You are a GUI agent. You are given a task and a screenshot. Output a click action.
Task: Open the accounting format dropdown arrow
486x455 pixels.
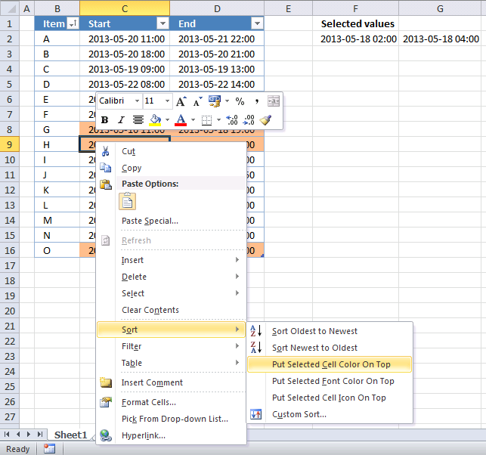pos(228,101)
